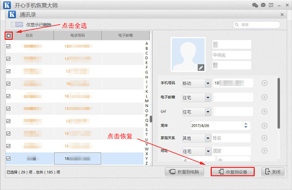
Task: Open the 移动 phone type dropdown
Action: pyautogui.click(x=197, y=83)
